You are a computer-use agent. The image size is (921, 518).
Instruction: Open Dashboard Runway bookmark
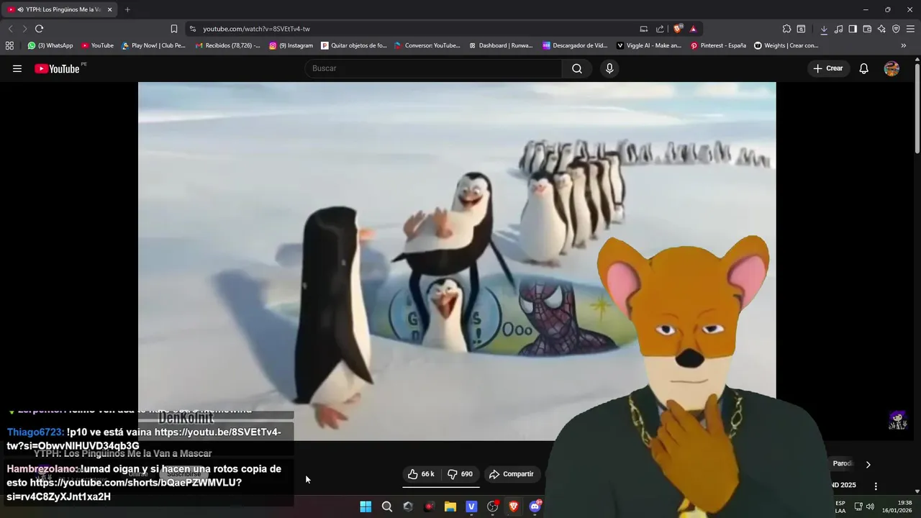(x=501, y=45)
